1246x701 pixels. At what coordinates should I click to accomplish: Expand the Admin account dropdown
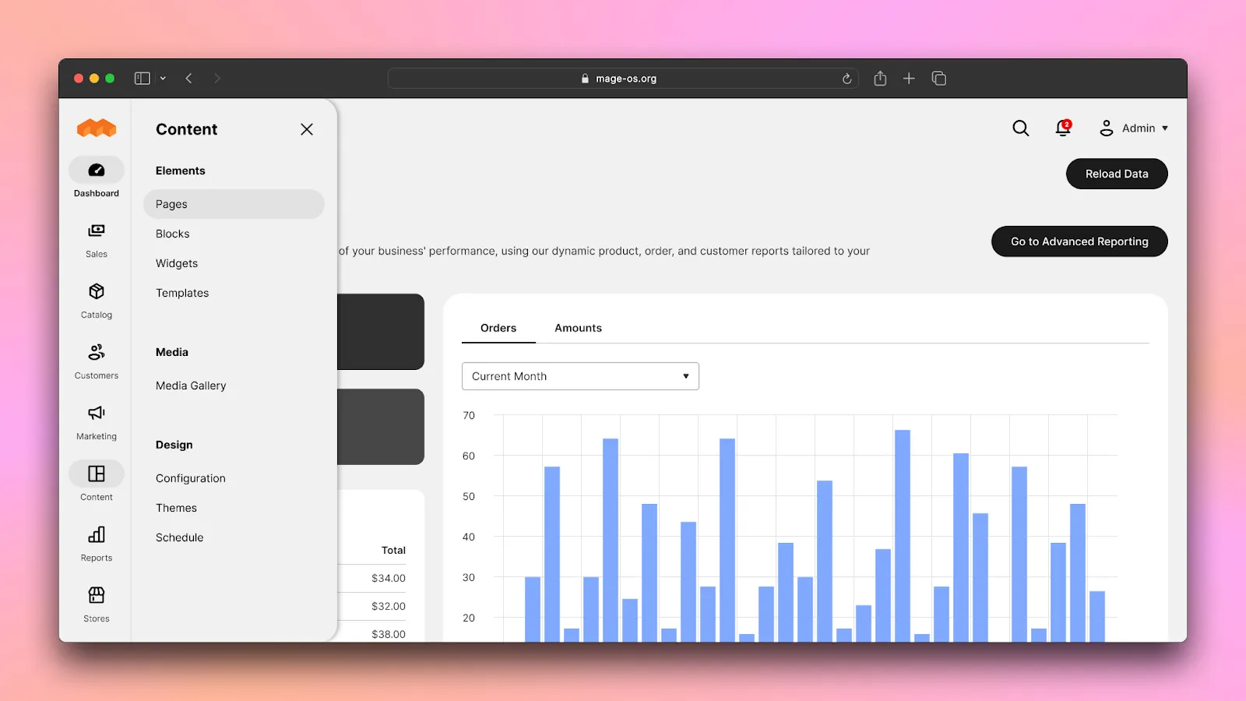point(1133,129)
